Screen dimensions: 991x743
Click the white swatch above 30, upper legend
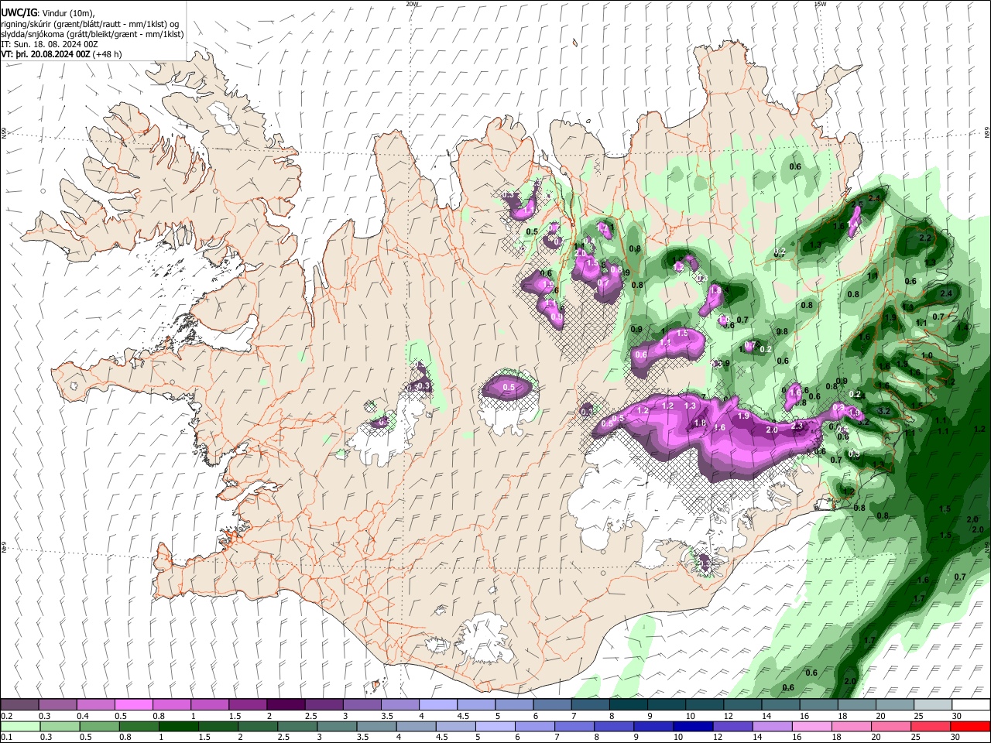971,704
